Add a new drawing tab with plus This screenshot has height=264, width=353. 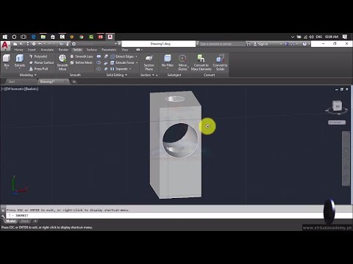click(x=74, y=81)
